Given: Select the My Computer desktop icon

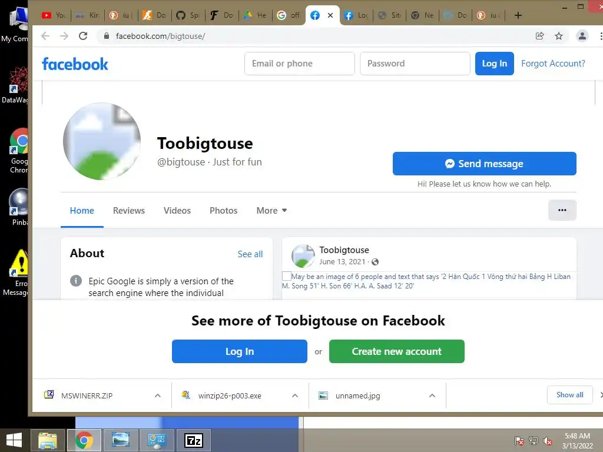Looking at the screenshot, I should [15, 25].
